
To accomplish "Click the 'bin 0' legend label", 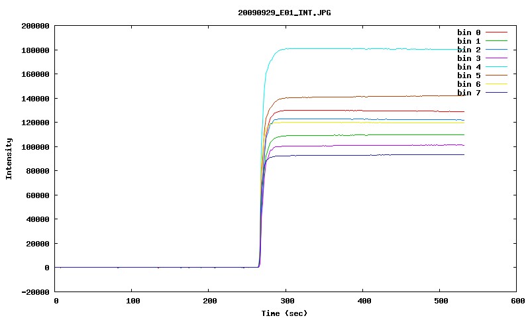I will (x=469, y=32).
